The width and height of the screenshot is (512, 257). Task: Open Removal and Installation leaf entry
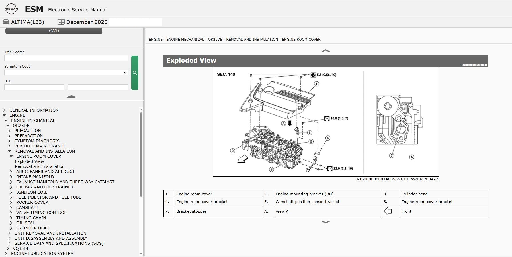[40, 166]
